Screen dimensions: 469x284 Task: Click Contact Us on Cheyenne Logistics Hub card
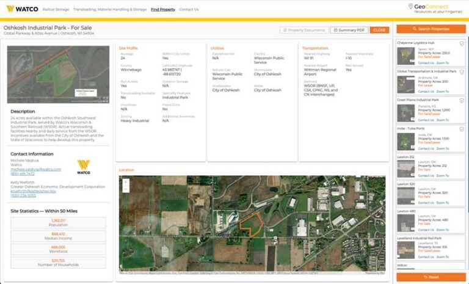tap(426, 63)
